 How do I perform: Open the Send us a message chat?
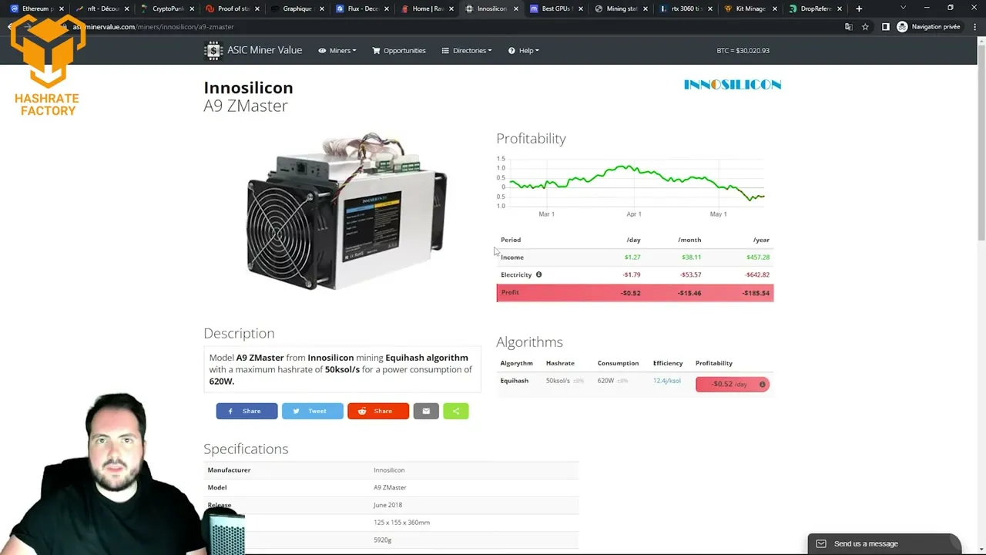click(866, 543)
